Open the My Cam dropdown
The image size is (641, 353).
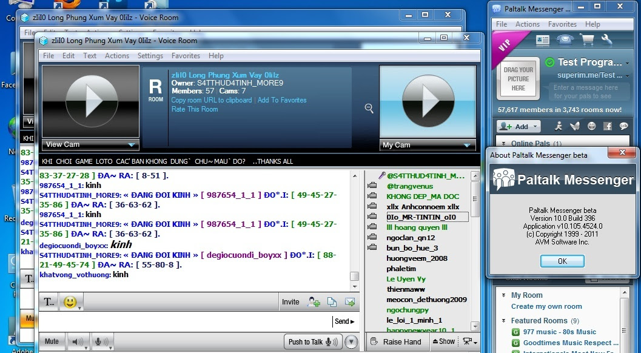point(468,145)
